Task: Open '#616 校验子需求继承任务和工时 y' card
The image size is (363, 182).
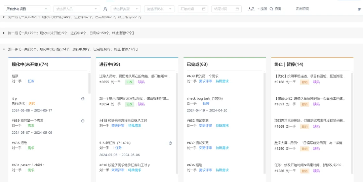Action: [x=125, y=165]
